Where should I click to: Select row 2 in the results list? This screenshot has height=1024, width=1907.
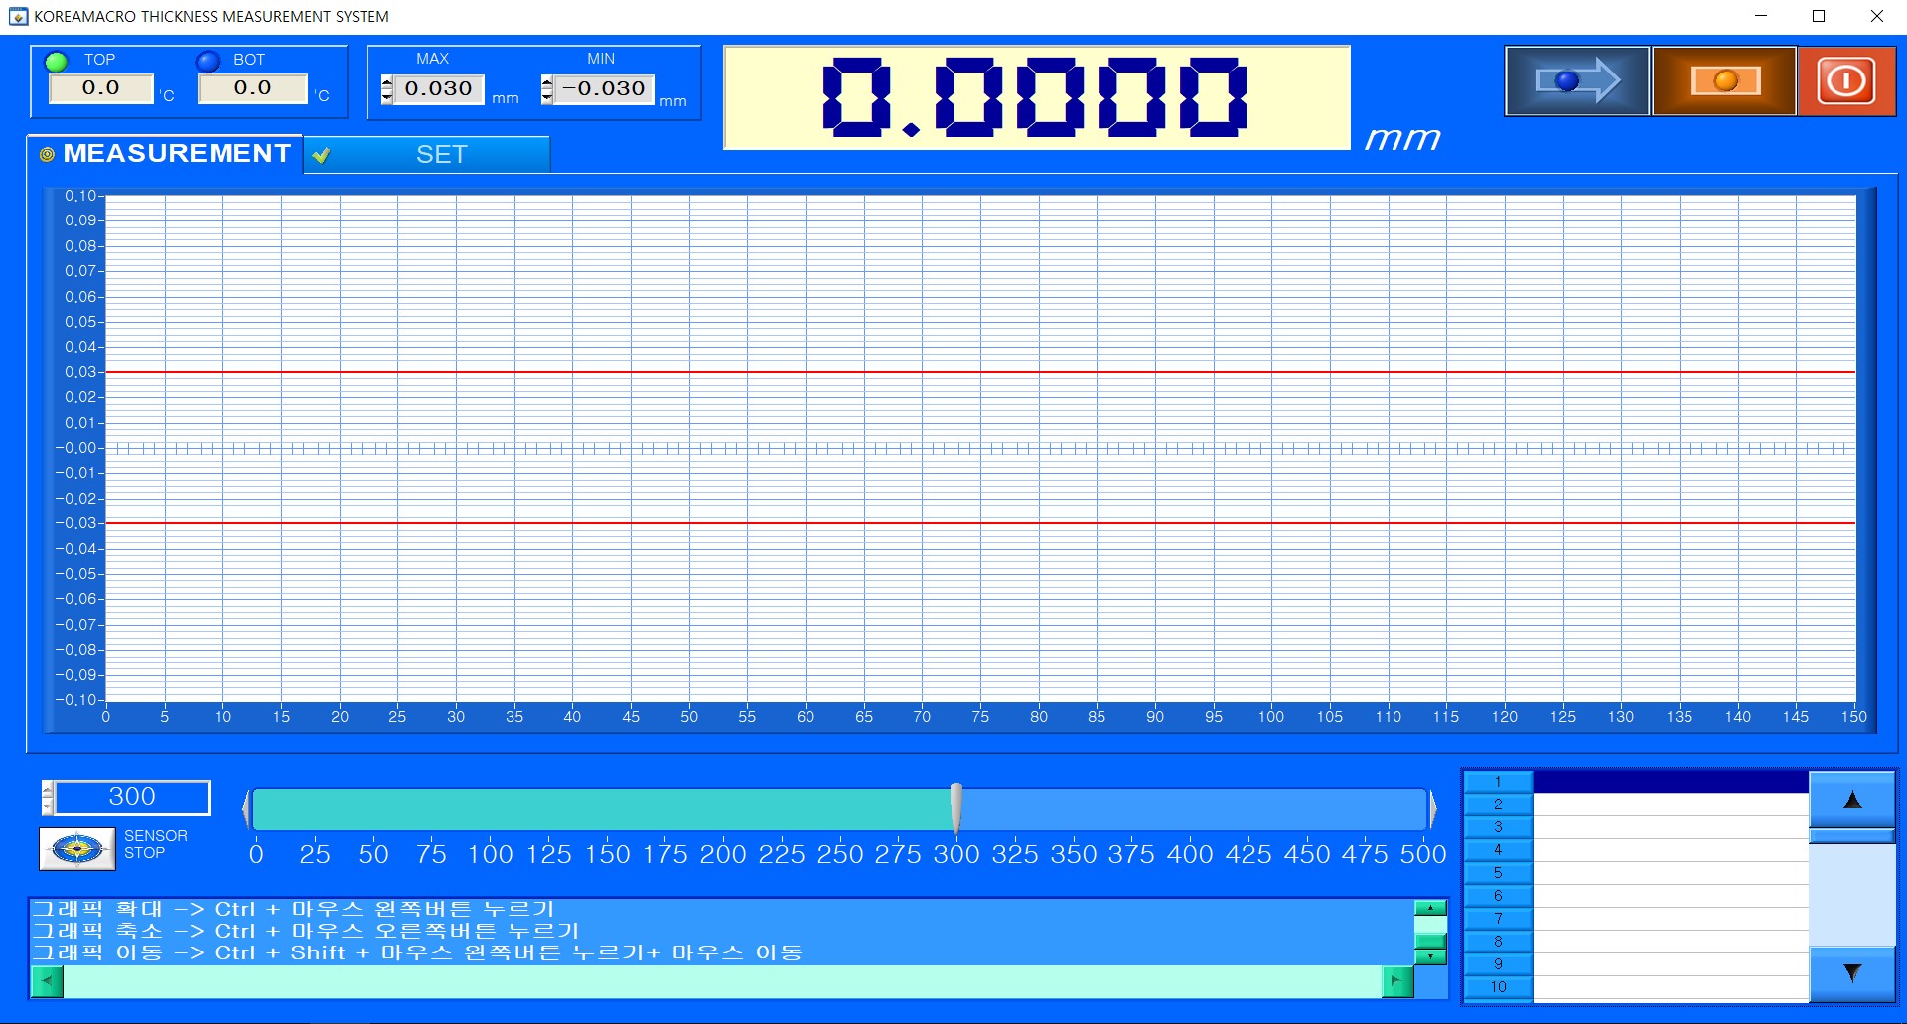1636,805
